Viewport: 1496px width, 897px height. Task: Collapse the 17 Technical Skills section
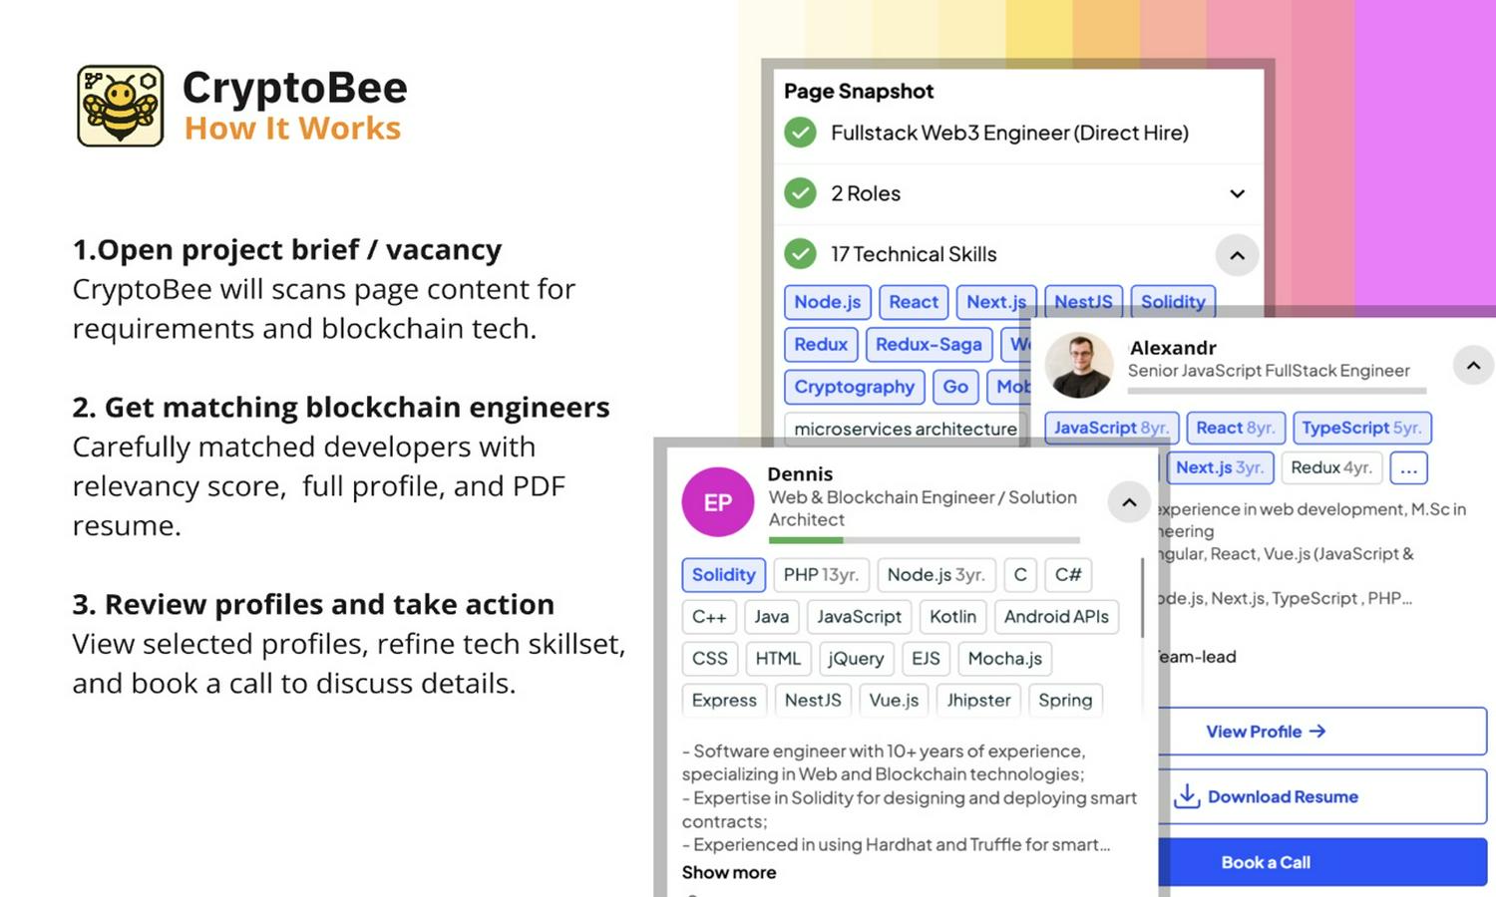tap(1237, 255)
